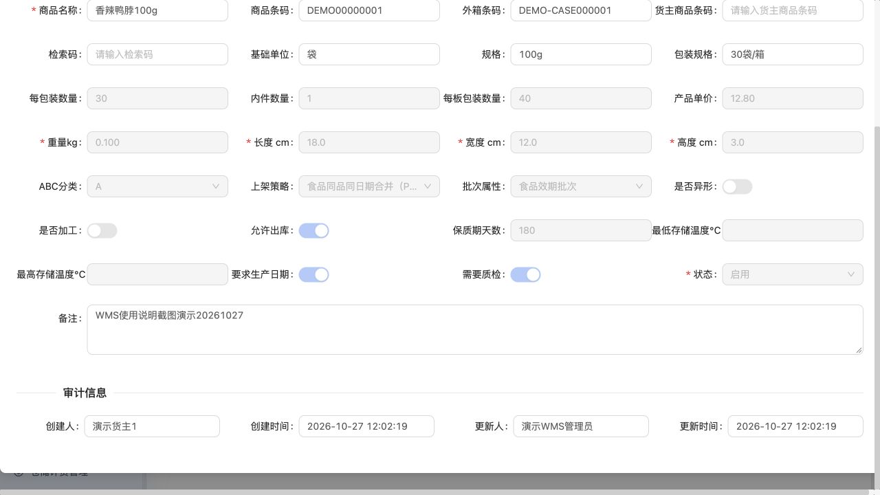
Task: Click the 备注 textarea resize handle
Action: (x=858, y=350)
